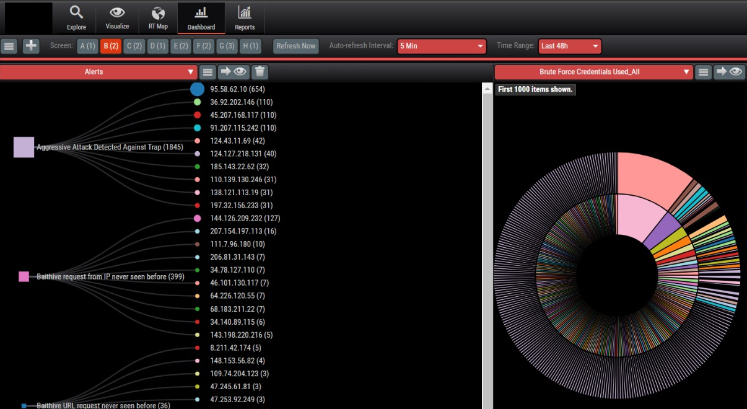This screenshot has height=409, width=747.
Task: Select IP entry 47.245.61.81 (3)
Action: [x=235, y=386]
